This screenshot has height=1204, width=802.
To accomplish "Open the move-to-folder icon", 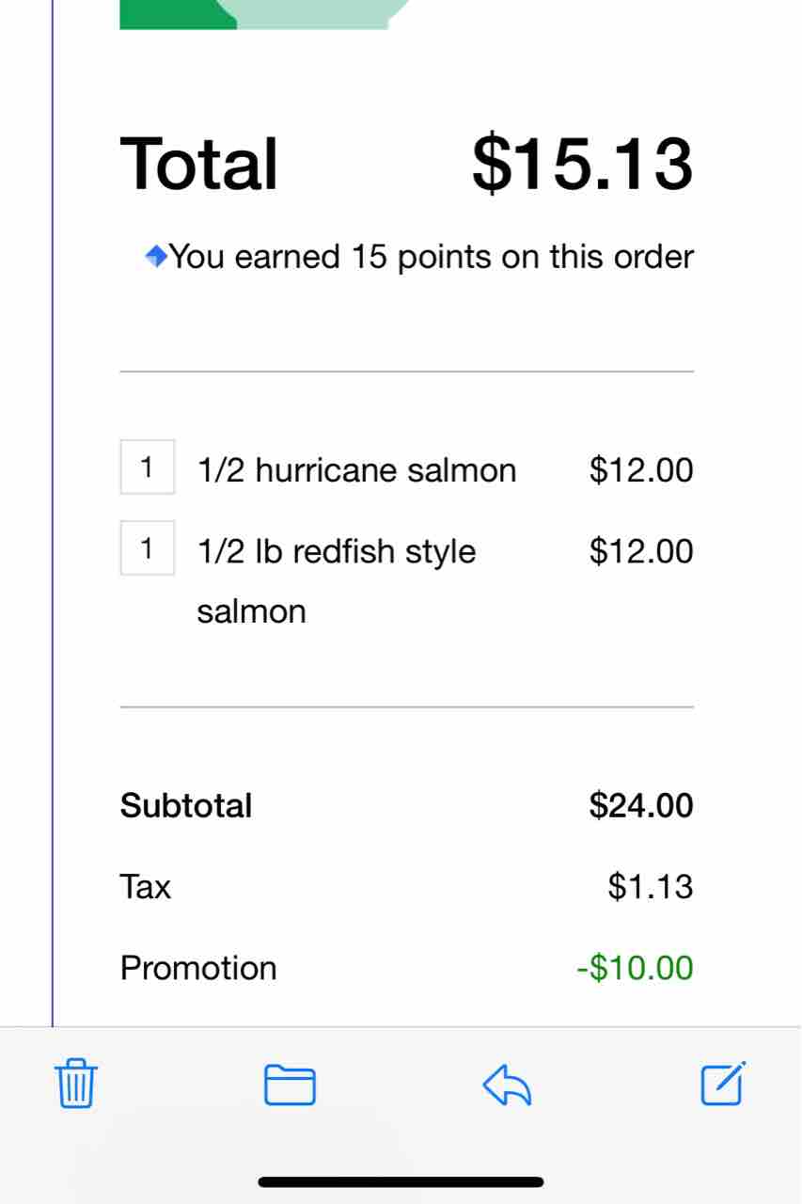I will (290, 1085).
